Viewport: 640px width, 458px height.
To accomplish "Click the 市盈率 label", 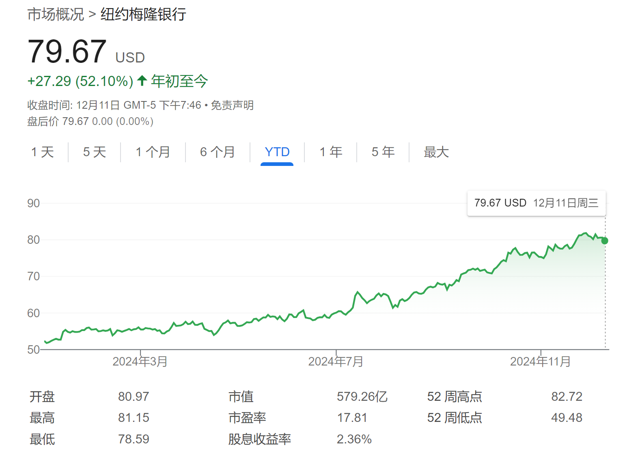I will coord(247,418).
